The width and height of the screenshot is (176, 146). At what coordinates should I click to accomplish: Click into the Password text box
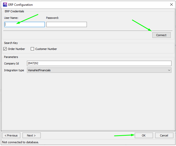pyautogui.click(x=66, y=24)
